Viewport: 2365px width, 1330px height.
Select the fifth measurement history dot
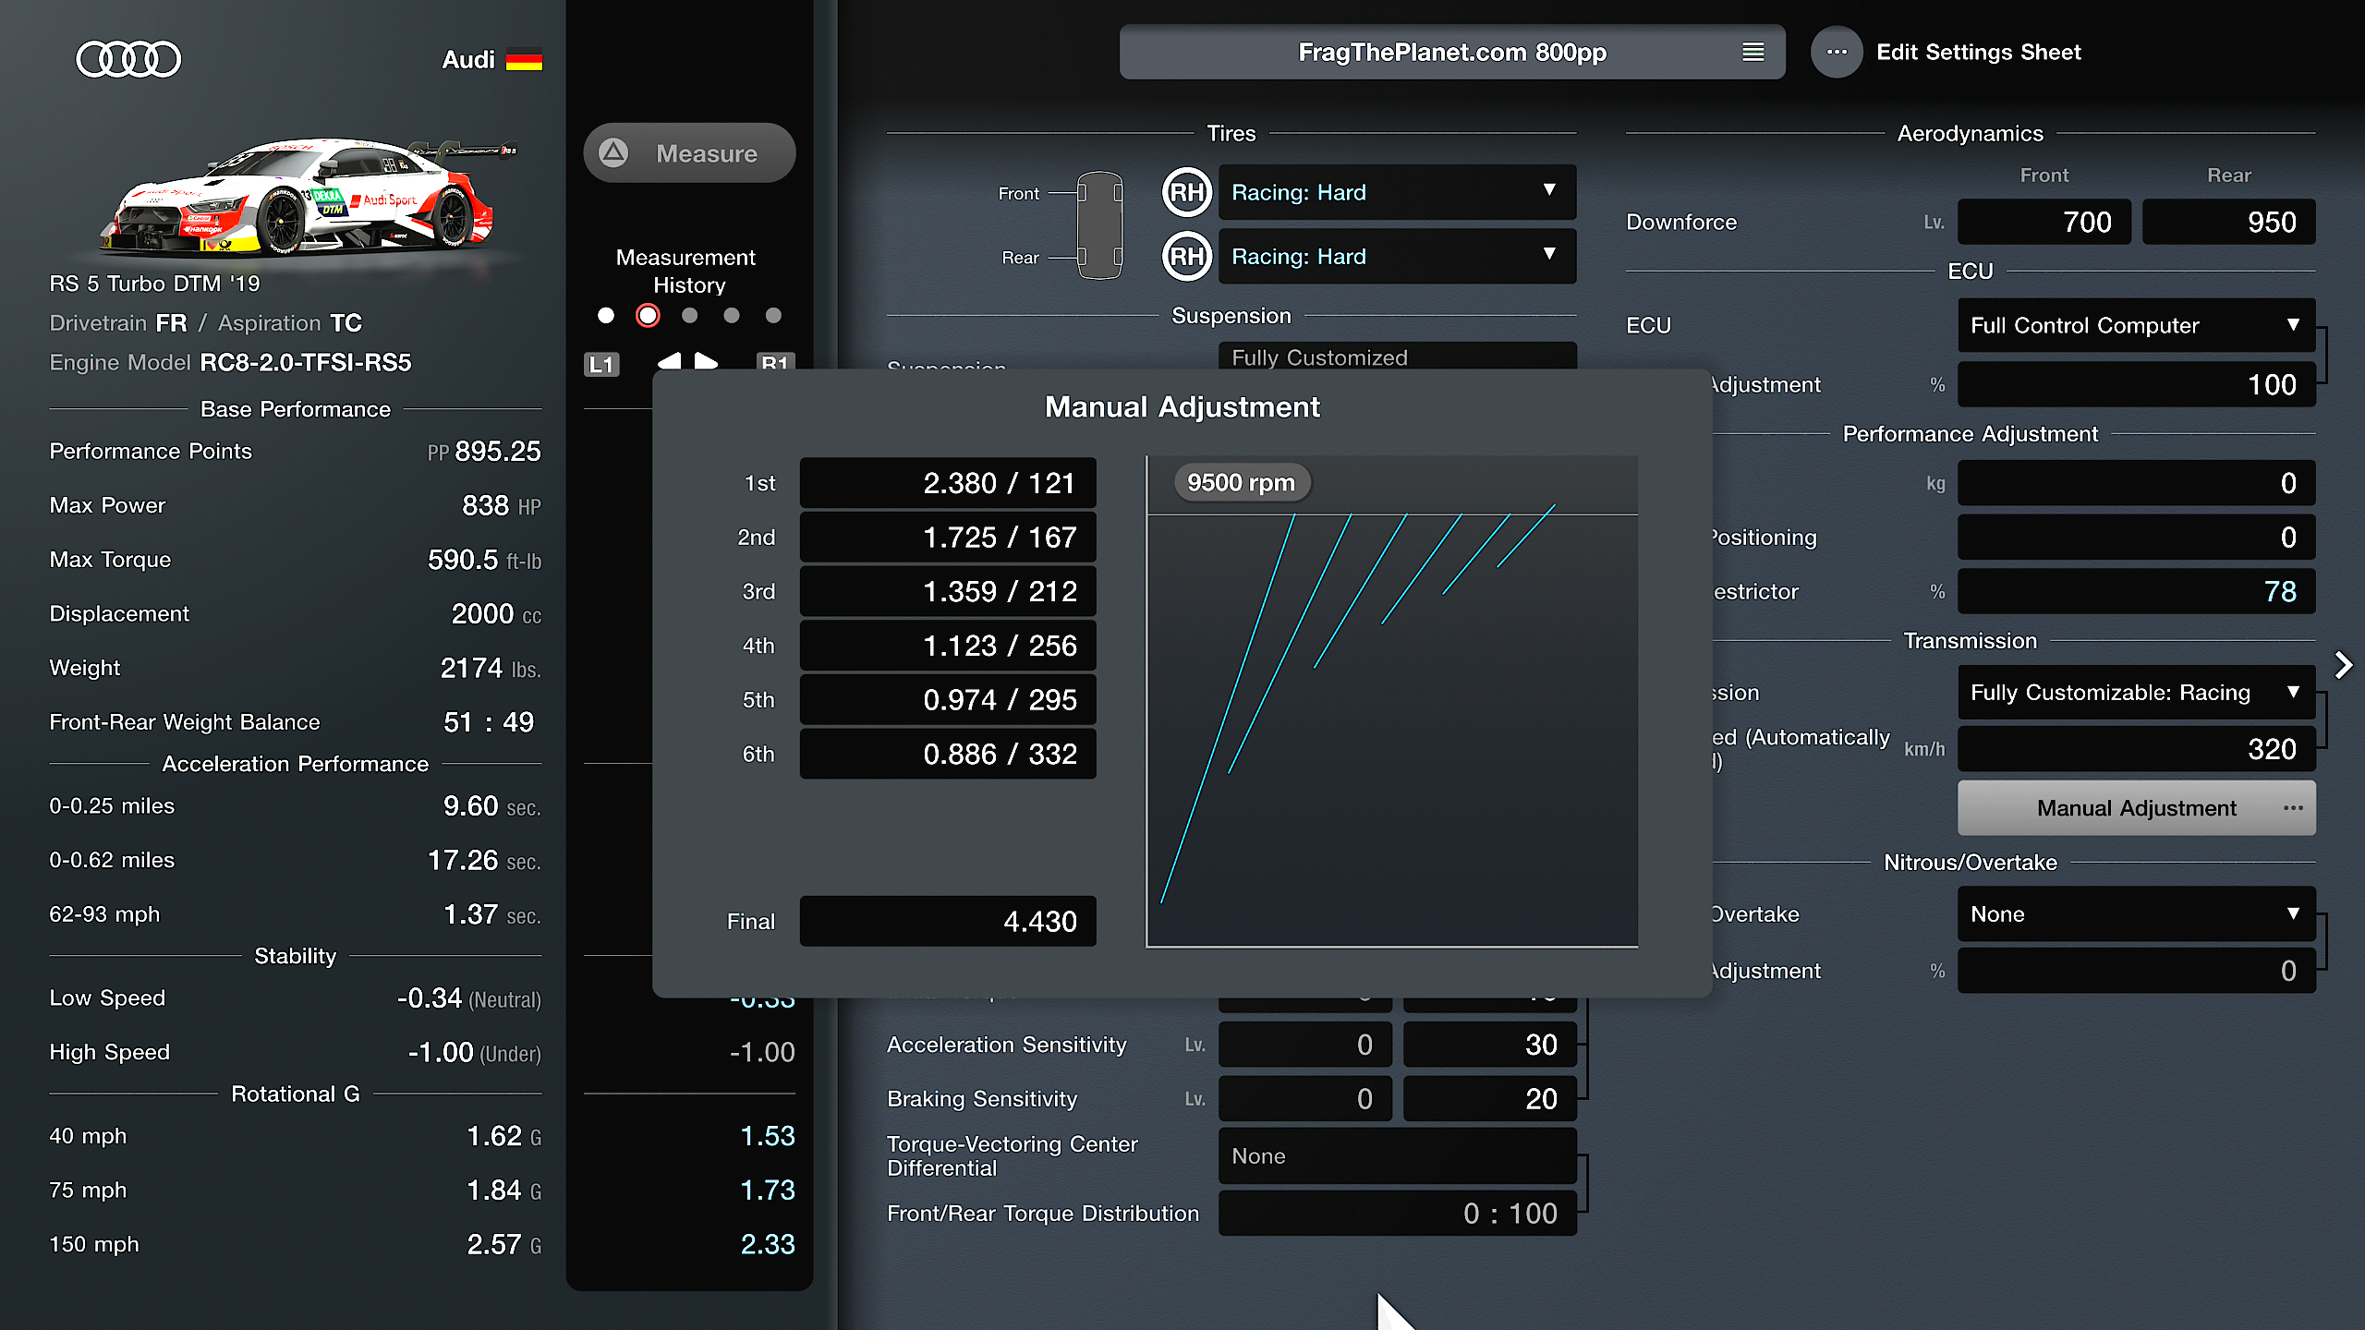(773, 316)
